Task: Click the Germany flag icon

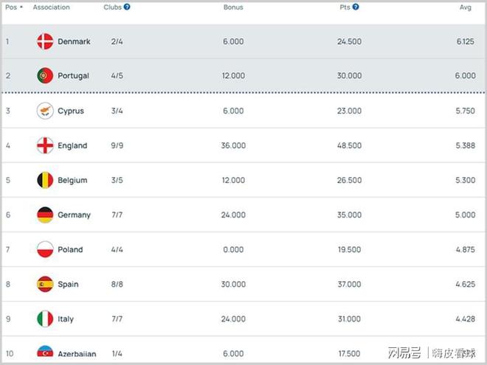Action: pyautogui.click(x=45, y=215)
